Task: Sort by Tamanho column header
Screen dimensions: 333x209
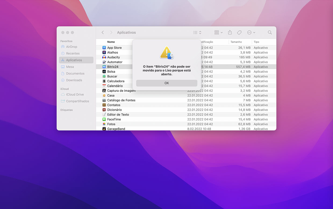Action: (x=236, y=42)
